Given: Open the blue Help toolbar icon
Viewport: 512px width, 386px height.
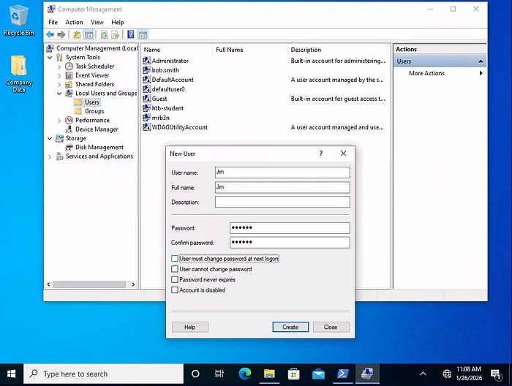Looking at the screenshot, I should click(131, 34).
